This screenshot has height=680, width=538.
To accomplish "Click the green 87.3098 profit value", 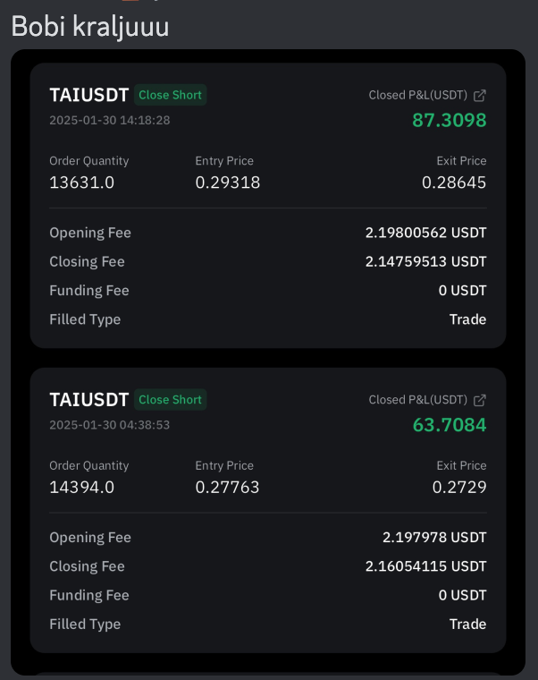I will [x=449, y=120].
